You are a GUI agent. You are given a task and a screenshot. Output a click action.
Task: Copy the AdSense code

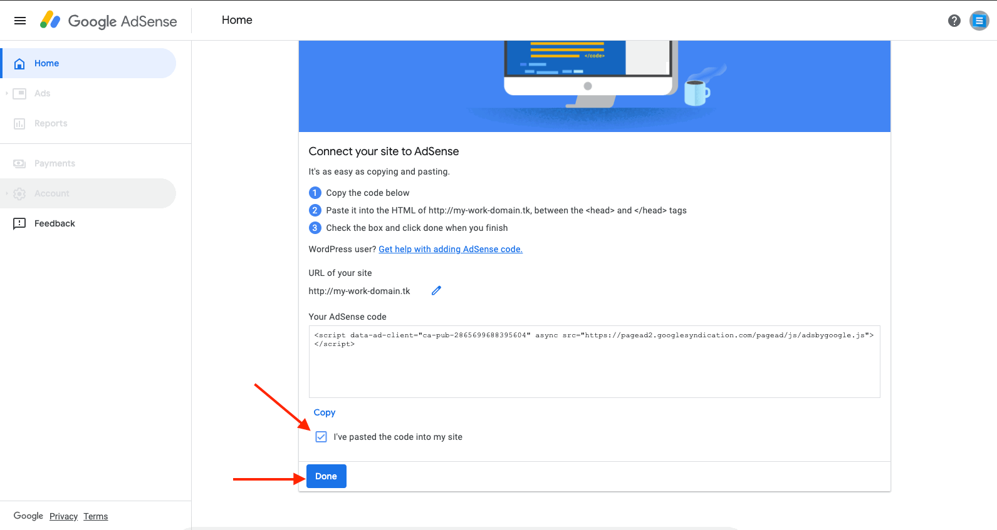click(324, 412)
